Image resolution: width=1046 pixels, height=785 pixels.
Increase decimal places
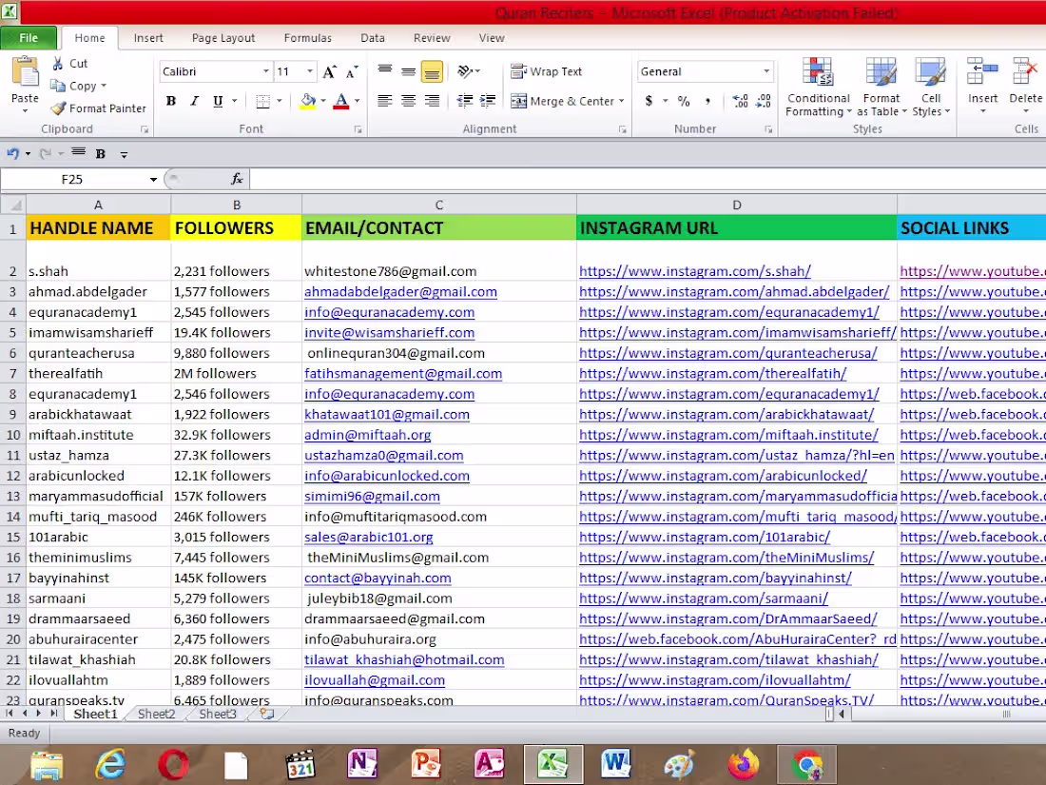tap(740, 101)
